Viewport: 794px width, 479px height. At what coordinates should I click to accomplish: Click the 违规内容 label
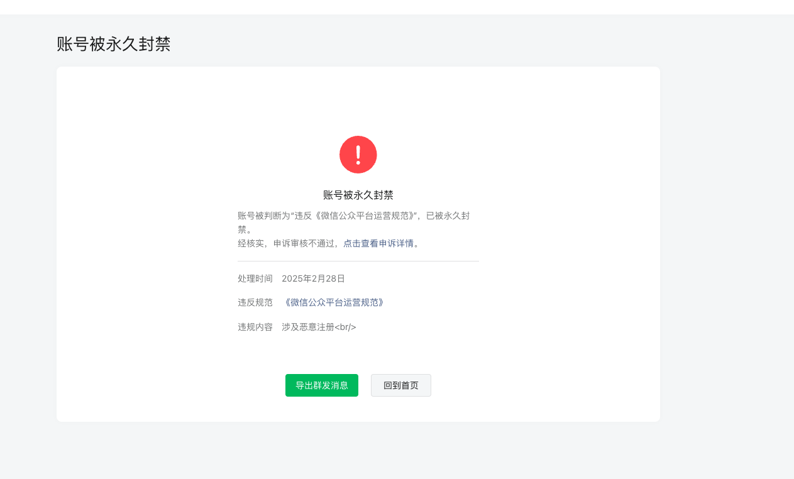255,327
